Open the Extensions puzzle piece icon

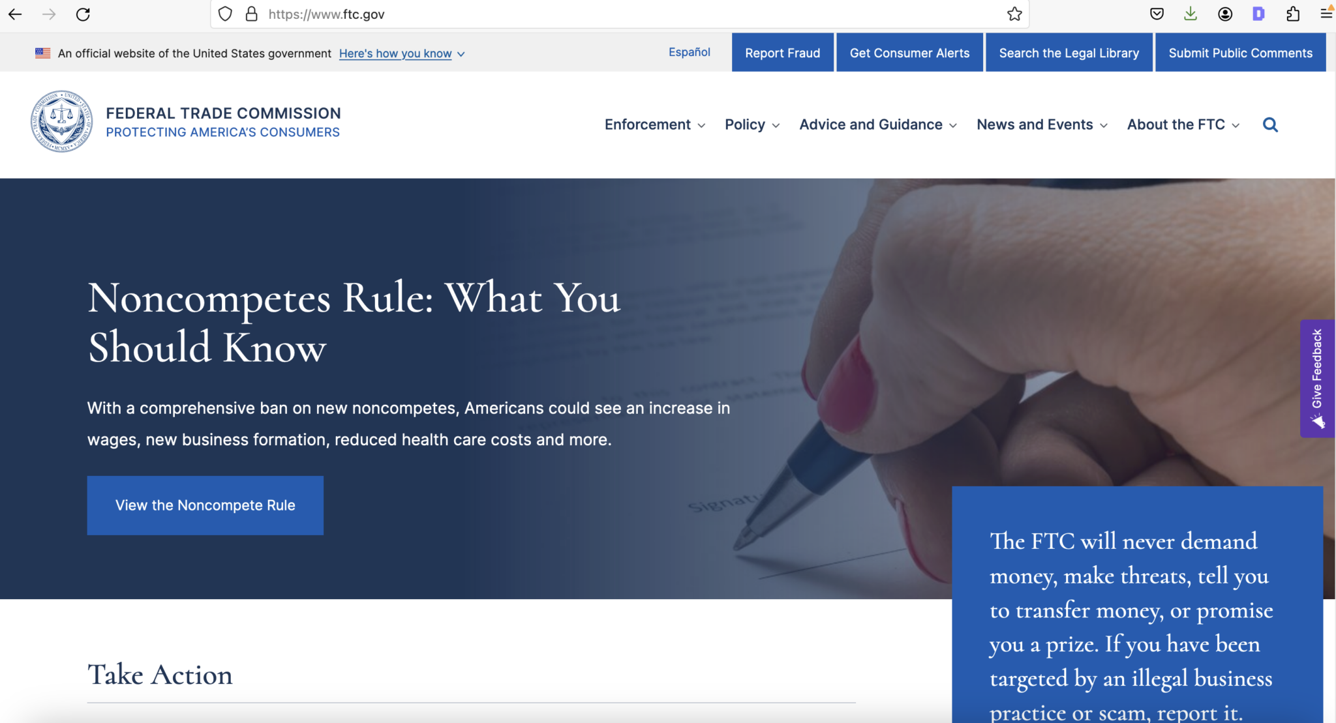coord(1292,14)
